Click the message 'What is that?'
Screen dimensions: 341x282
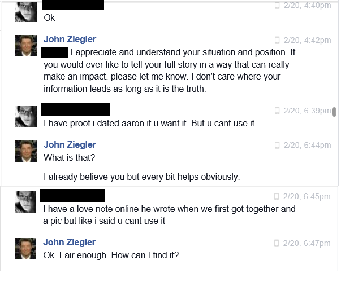tap(70, 157)
